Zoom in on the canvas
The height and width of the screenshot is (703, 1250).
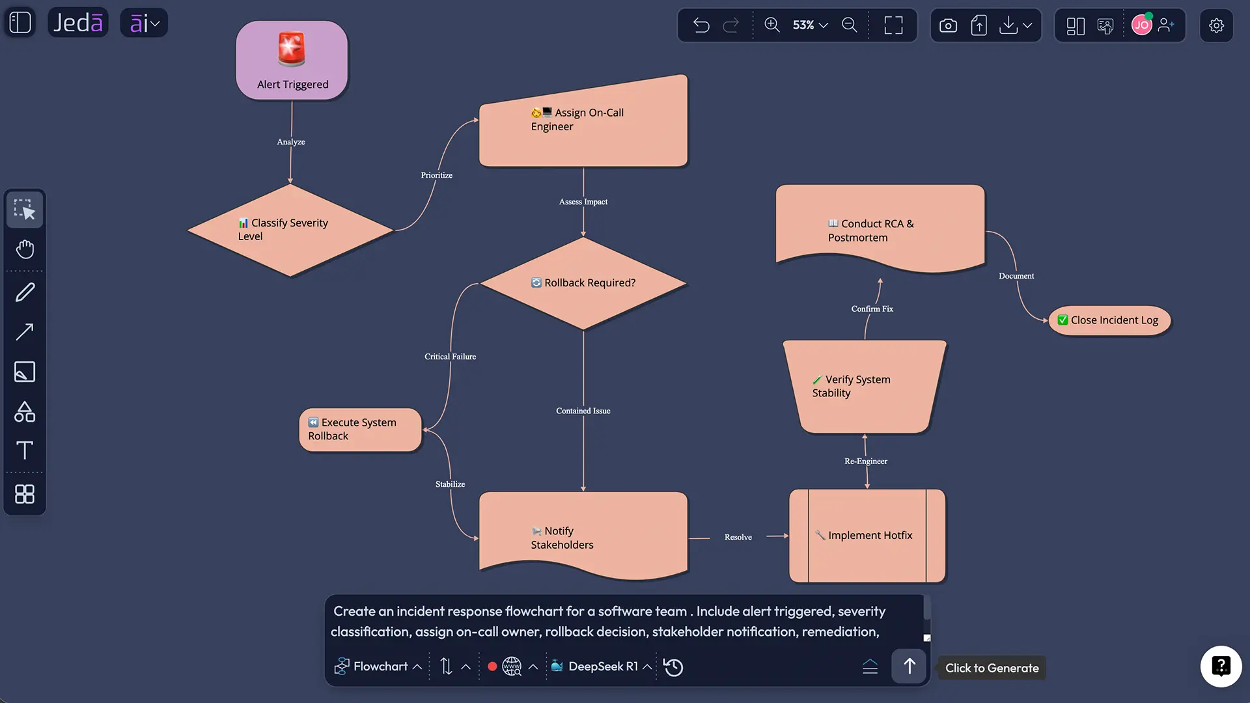(772, 25)
